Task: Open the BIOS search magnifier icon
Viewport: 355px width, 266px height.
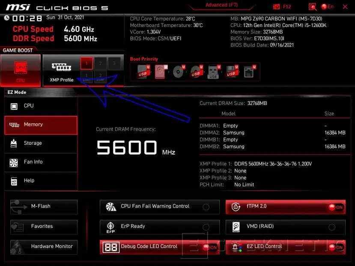Action: 313,7
